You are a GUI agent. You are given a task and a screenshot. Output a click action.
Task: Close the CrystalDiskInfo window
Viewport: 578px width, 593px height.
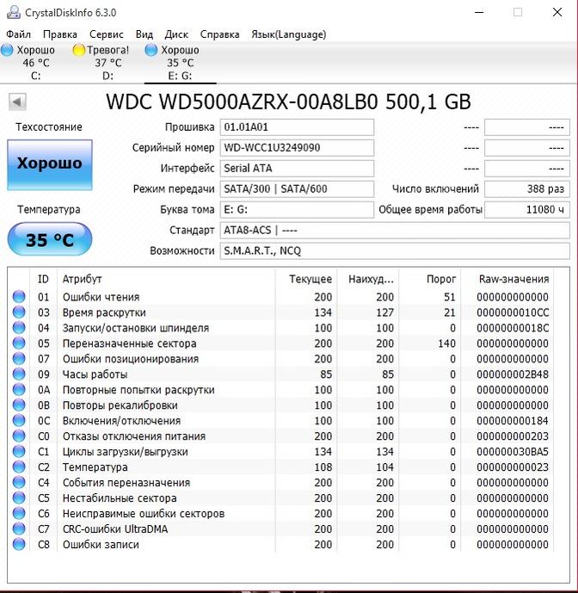[556, 12]
